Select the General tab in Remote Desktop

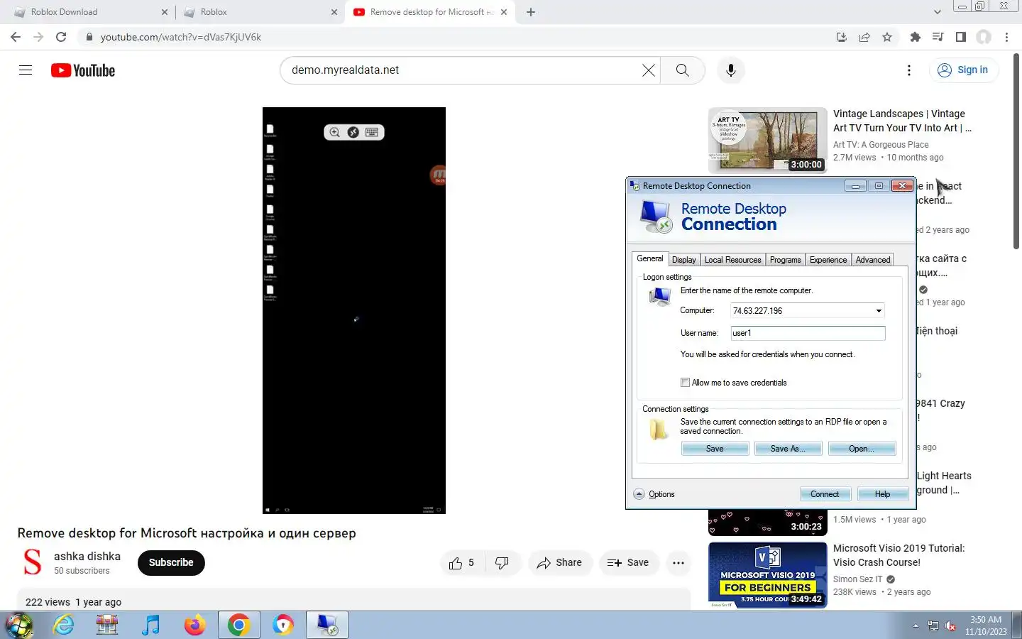tap(649, 258)
